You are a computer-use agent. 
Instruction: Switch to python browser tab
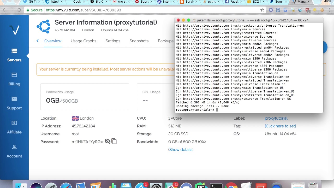(212, 2)
